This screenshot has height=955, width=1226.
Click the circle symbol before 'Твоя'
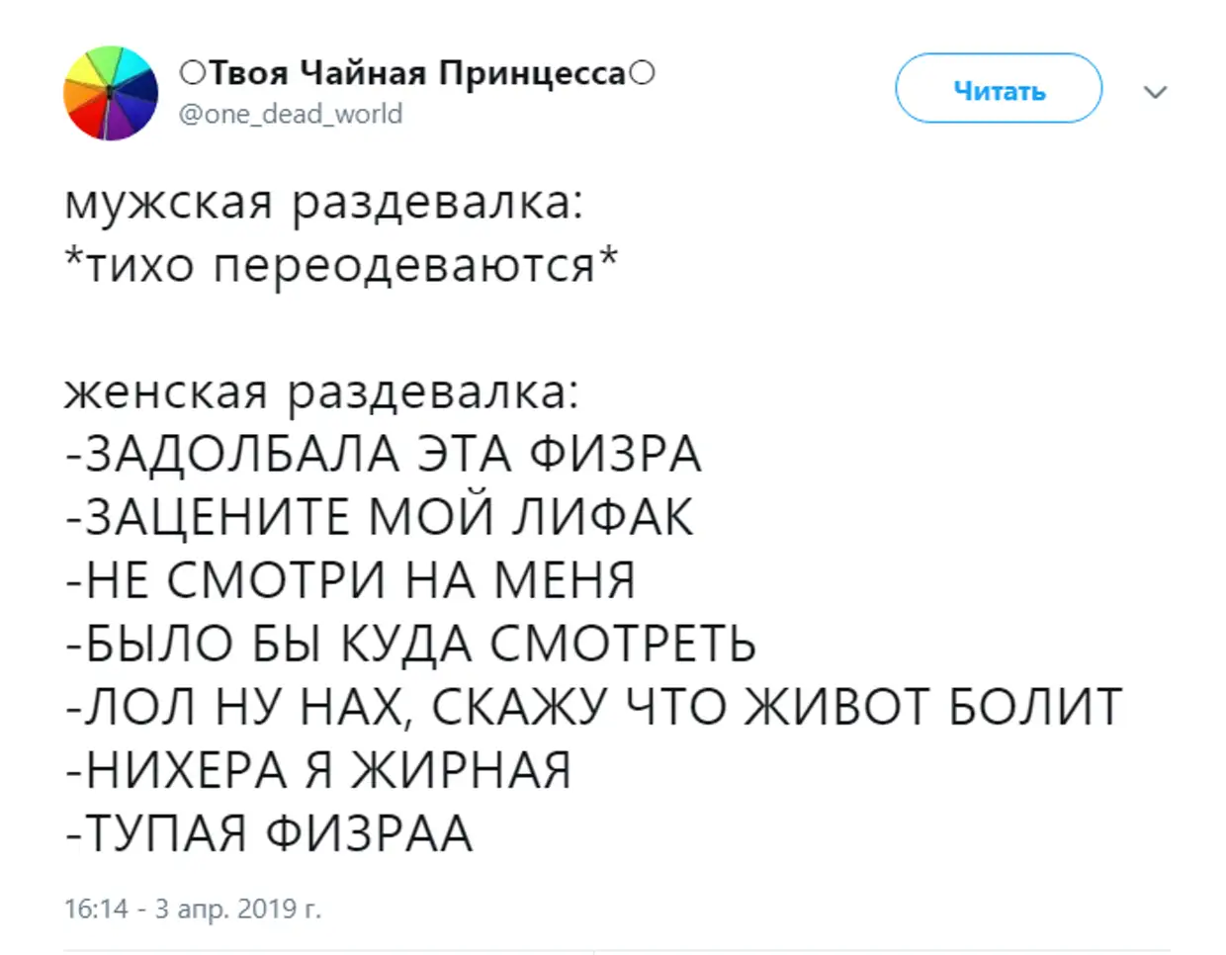(191, 73)
